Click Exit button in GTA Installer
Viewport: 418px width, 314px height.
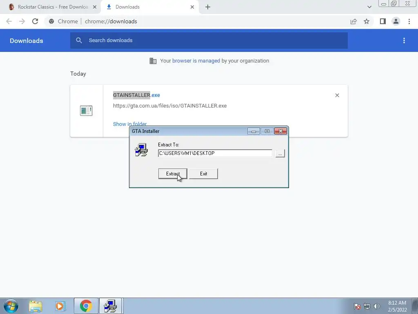(x=203, y=173)
